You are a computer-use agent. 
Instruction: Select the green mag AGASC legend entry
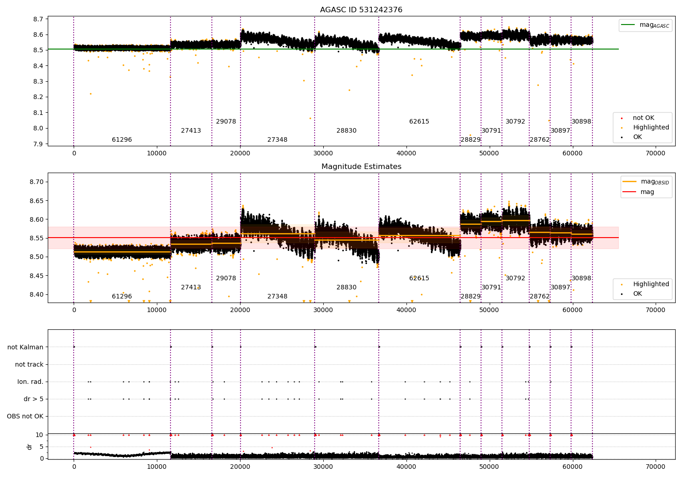pos(645,25)
